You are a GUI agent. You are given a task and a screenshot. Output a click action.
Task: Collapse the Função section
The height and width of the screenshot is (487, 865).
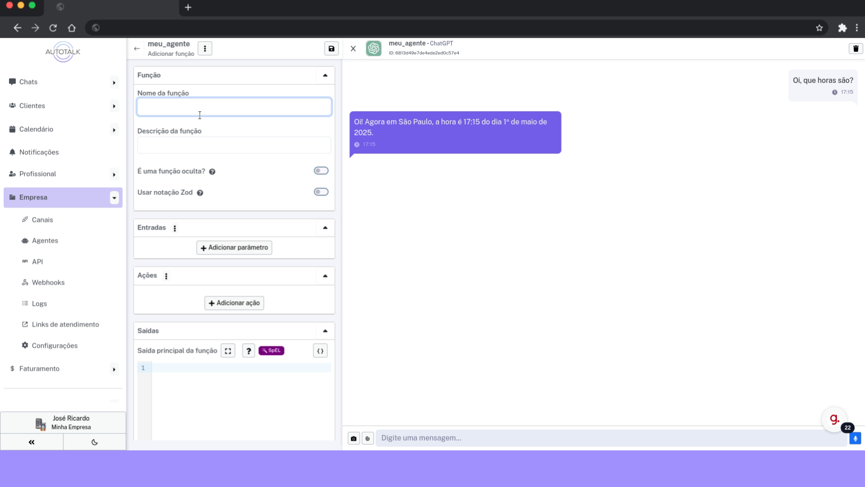pos(325,75)
